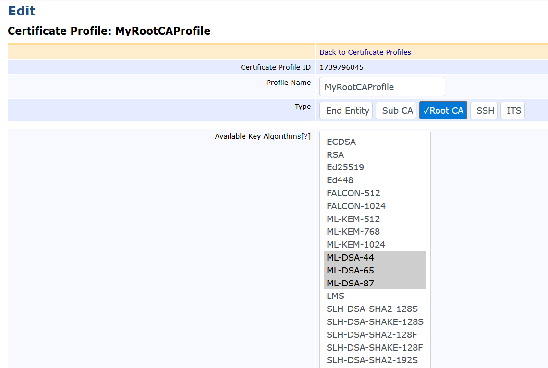Select RSA in the key algorithms list
Screen dimensions: 548x368
click(x=335, y=154)
